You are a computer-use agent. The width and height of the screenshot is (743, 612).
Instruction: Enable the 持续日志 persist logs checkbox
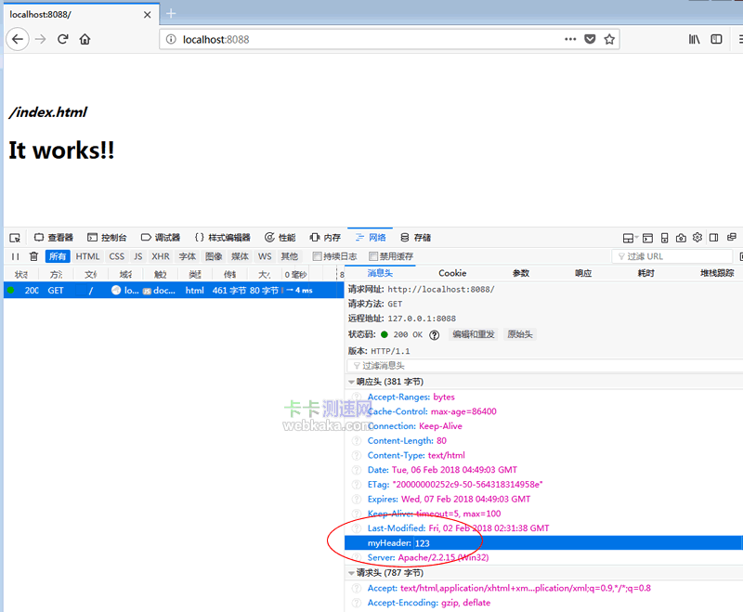click(318, 256)
